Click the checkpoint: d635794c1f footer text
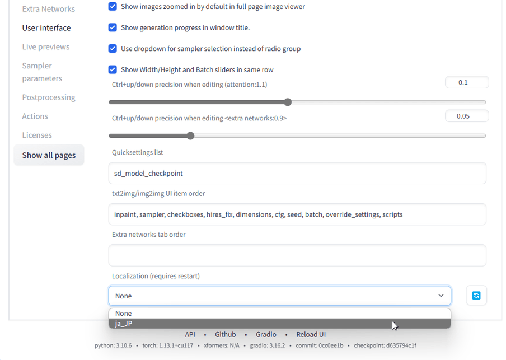The width and height of the screenshot is (506, 360). [385, 345]
